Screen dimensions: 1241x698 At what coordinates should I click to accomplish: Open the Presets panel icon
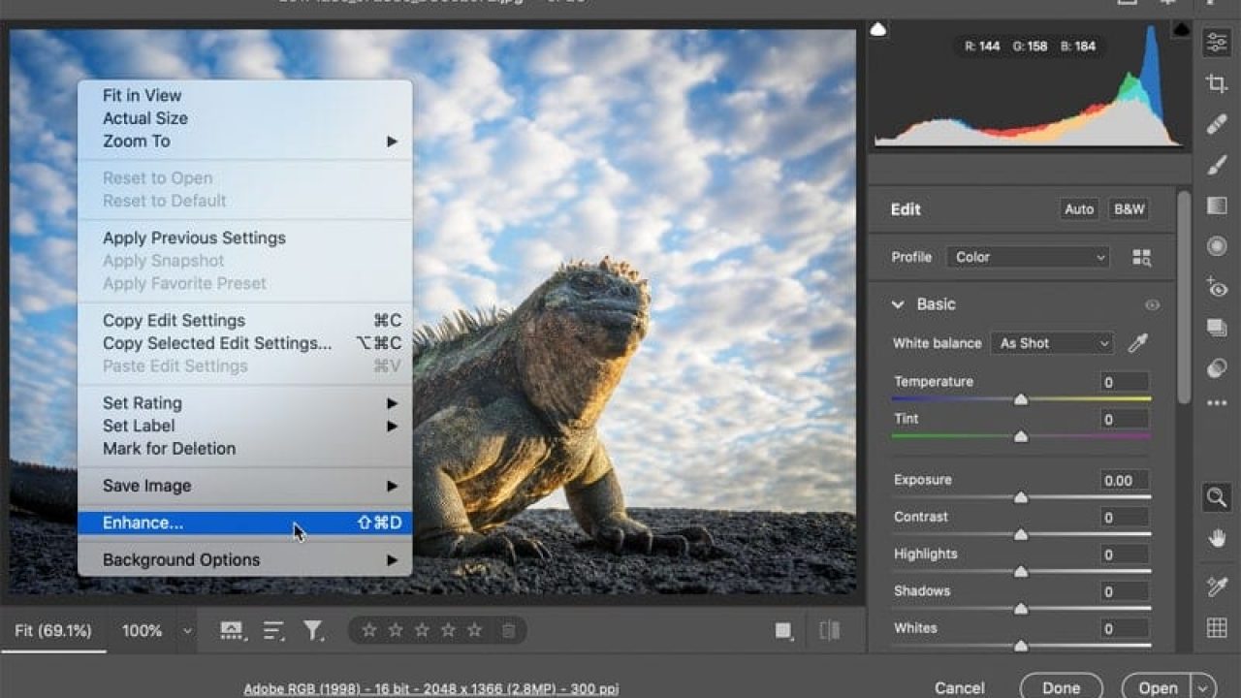pos(1216,368)
